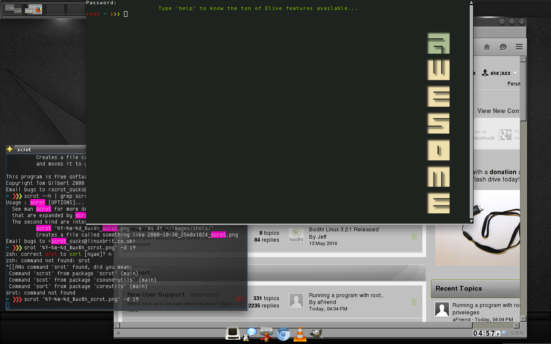The width and height of the screenshot is (551, 344).
Task: Switch to the fourth empty virtual desktop
Action: pyautogui.click(x=76, y=9)
